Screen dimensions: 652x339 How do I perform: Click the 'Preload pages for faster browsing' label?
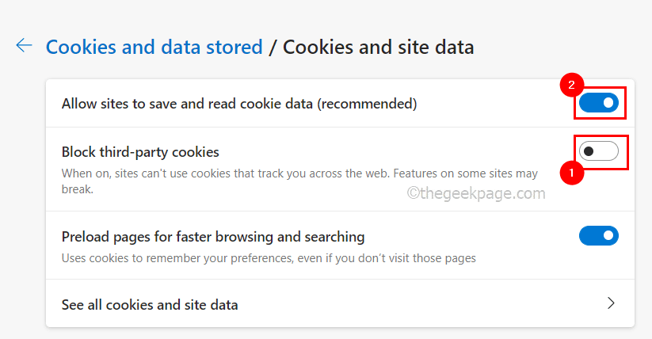pos(213,236)
